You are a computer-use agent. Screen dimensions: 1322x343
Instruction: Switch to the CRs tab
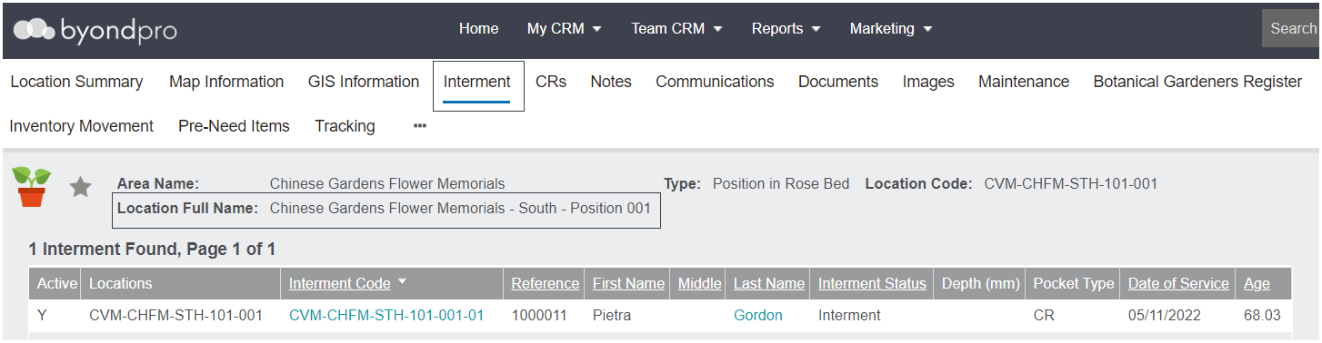(x=551, y=82)
